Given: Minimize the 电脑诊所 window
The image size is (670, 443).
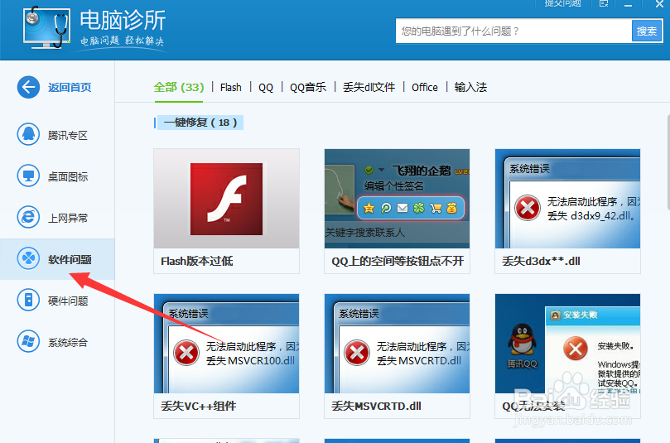Looking at the screenshot, I should point(628,4).
